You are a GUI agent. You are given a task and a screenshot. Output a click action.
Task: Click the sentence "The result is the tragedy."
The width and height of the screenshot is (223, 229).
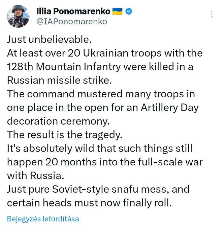65,135
